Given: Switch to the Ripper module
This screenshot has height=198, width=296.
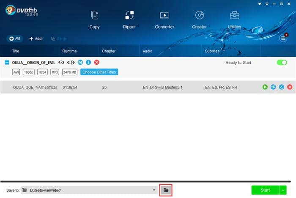Looking at the screenshot, I should click(x=129, y=19).
